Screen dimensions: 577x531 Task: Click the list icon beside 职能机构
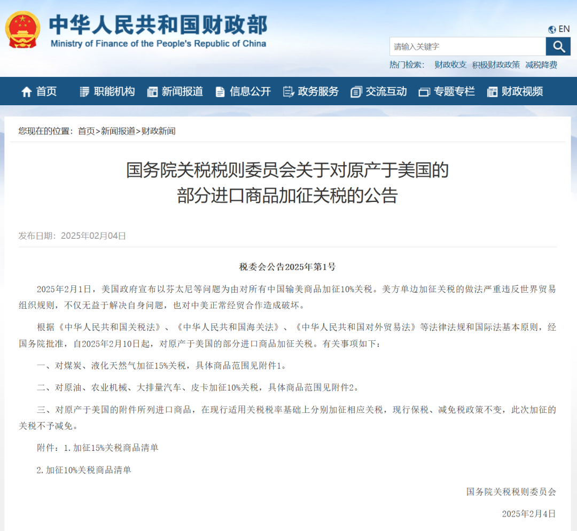pyautogui.click(x=83, y=91)
